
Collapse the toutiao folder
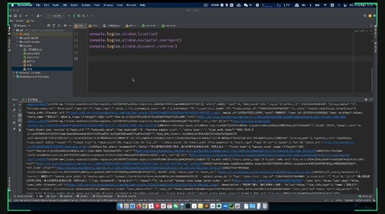pos(17,45)
